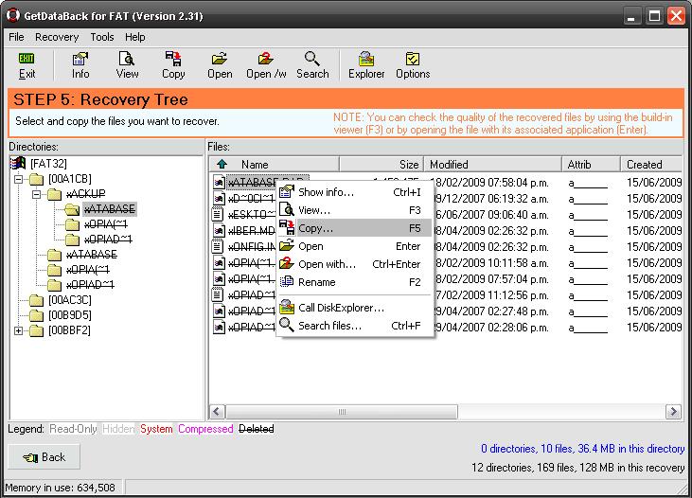Click the 08/02/2009 10:11:58 a.m. modified date
Screen dimensions: 692x498
489,263
